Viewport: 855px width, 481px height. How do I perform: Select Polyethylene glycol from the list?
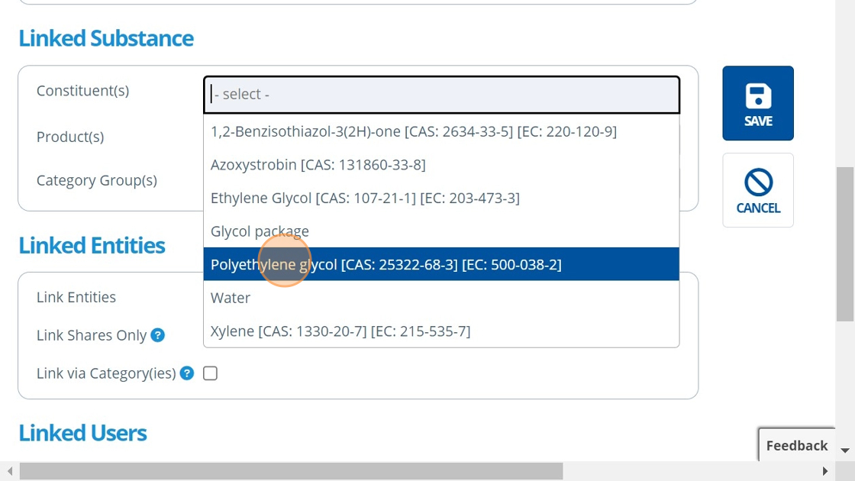pyautogui.click(x=386, y=264)
